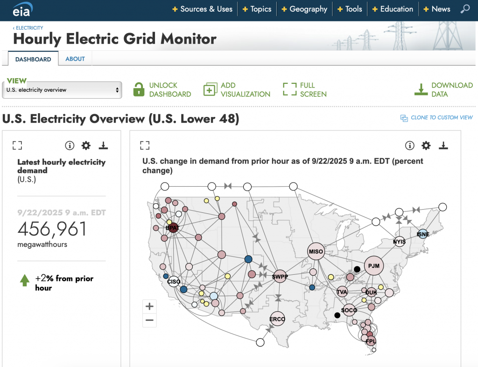Switch to the About tab

point(75,59)
